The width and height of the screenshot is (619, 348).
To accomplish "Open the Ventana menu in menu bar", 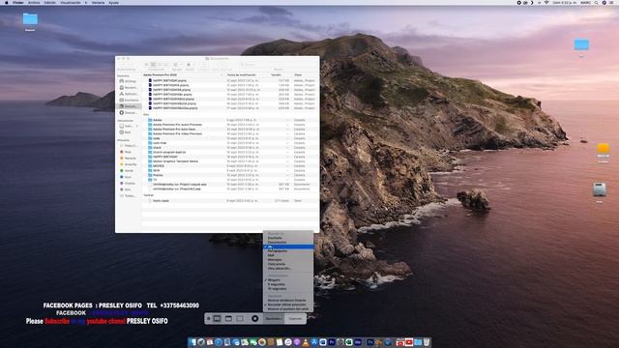I will (x=98, y=2).
